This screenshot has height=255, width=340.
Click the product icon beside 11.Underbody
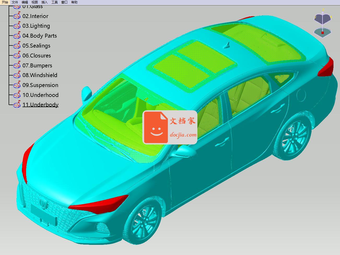click(x=17, y=105)
